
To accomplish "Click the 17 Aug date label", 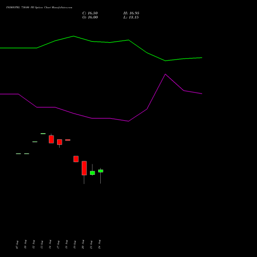I will [x=58, y=245].
